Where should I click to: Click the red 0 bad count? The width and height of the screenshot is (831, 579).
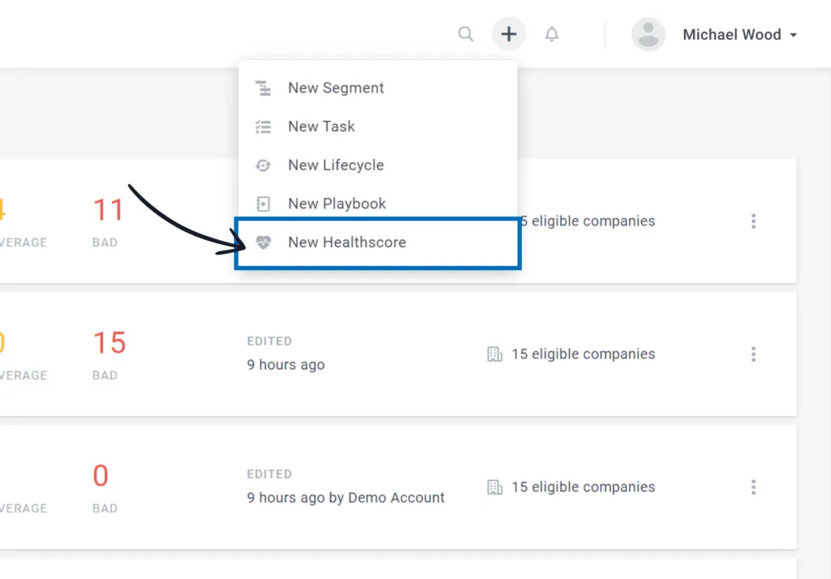click(x=101, y=476)
